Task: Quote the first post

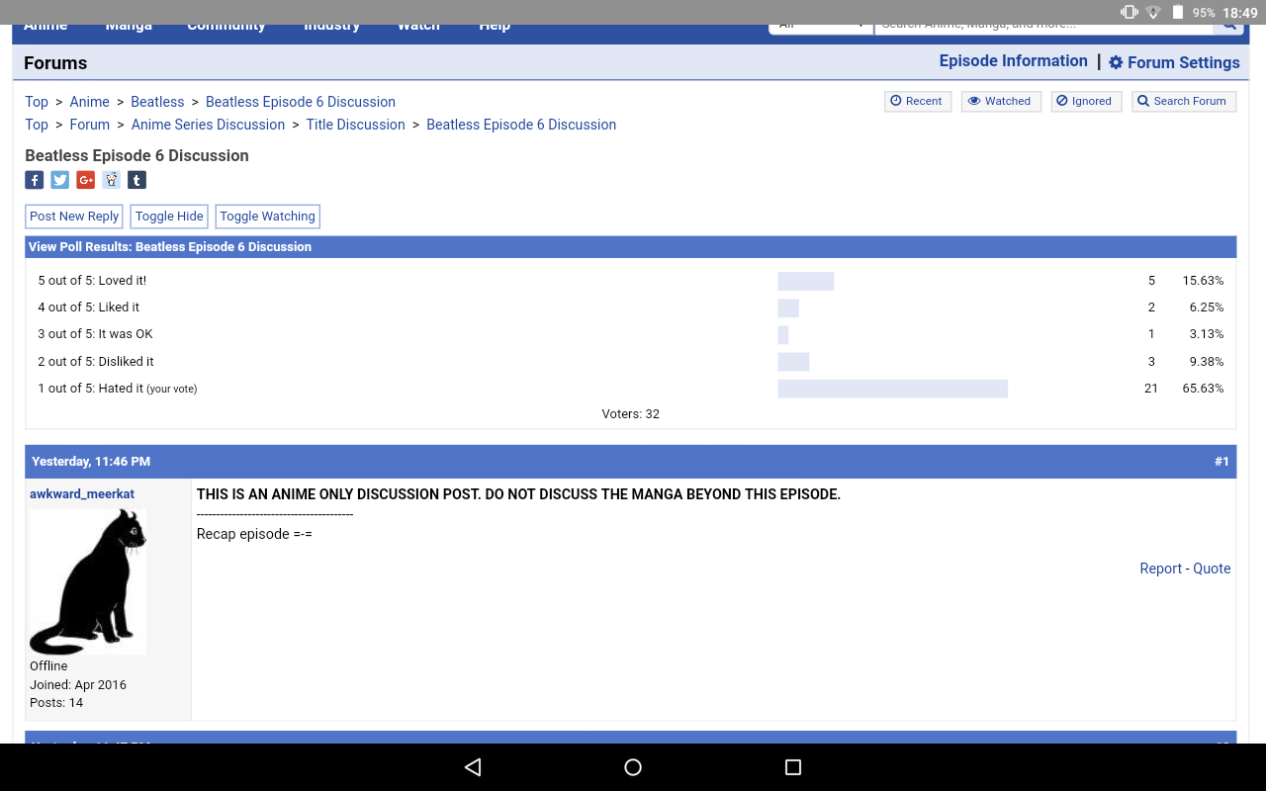Action: click(1212, 569)
